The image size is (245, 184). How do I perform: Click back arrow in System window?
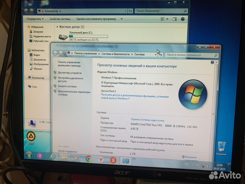(x=55, y=53)
